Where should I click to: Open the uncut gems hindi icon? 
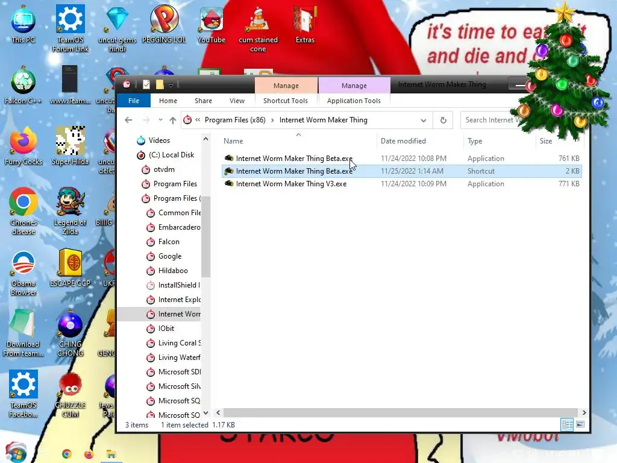[x=117, y=28]
